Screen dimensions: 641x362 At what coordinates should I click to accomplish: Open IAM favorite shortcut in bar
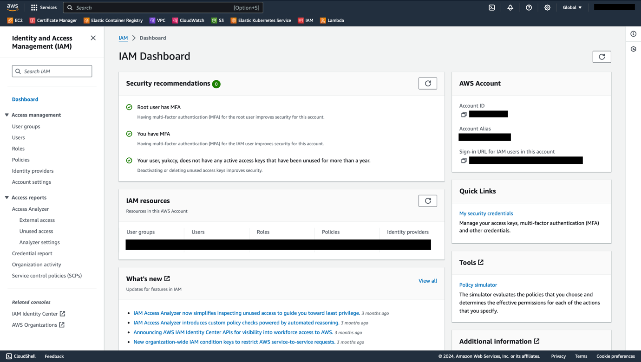306,20
